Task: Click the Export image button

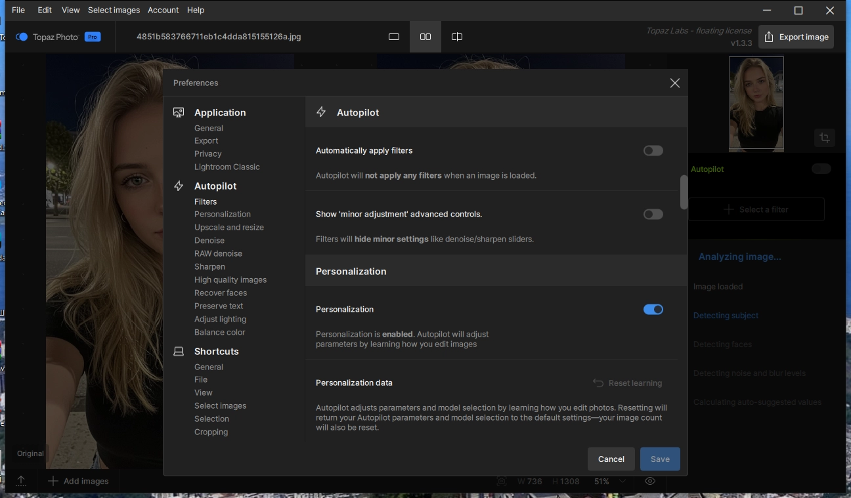Action: 796,37
